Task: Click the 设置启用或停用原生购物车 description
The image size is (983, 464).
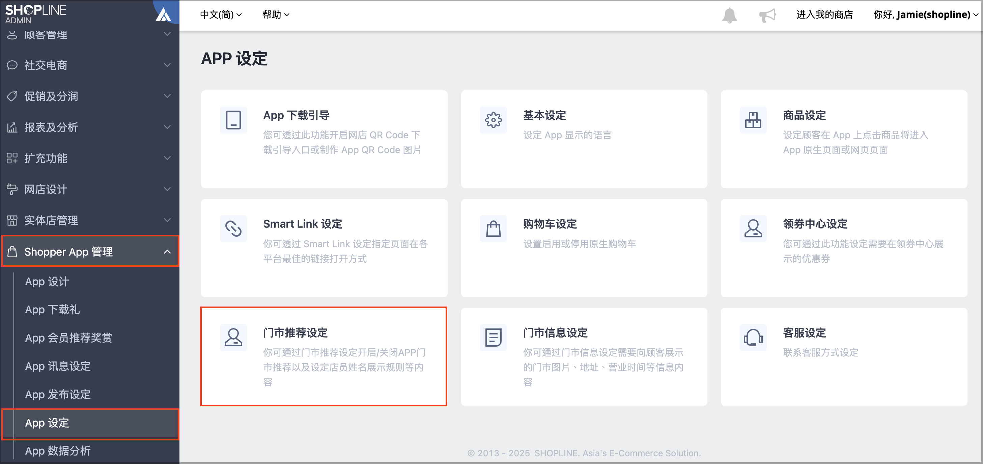Action: [579, 244]
